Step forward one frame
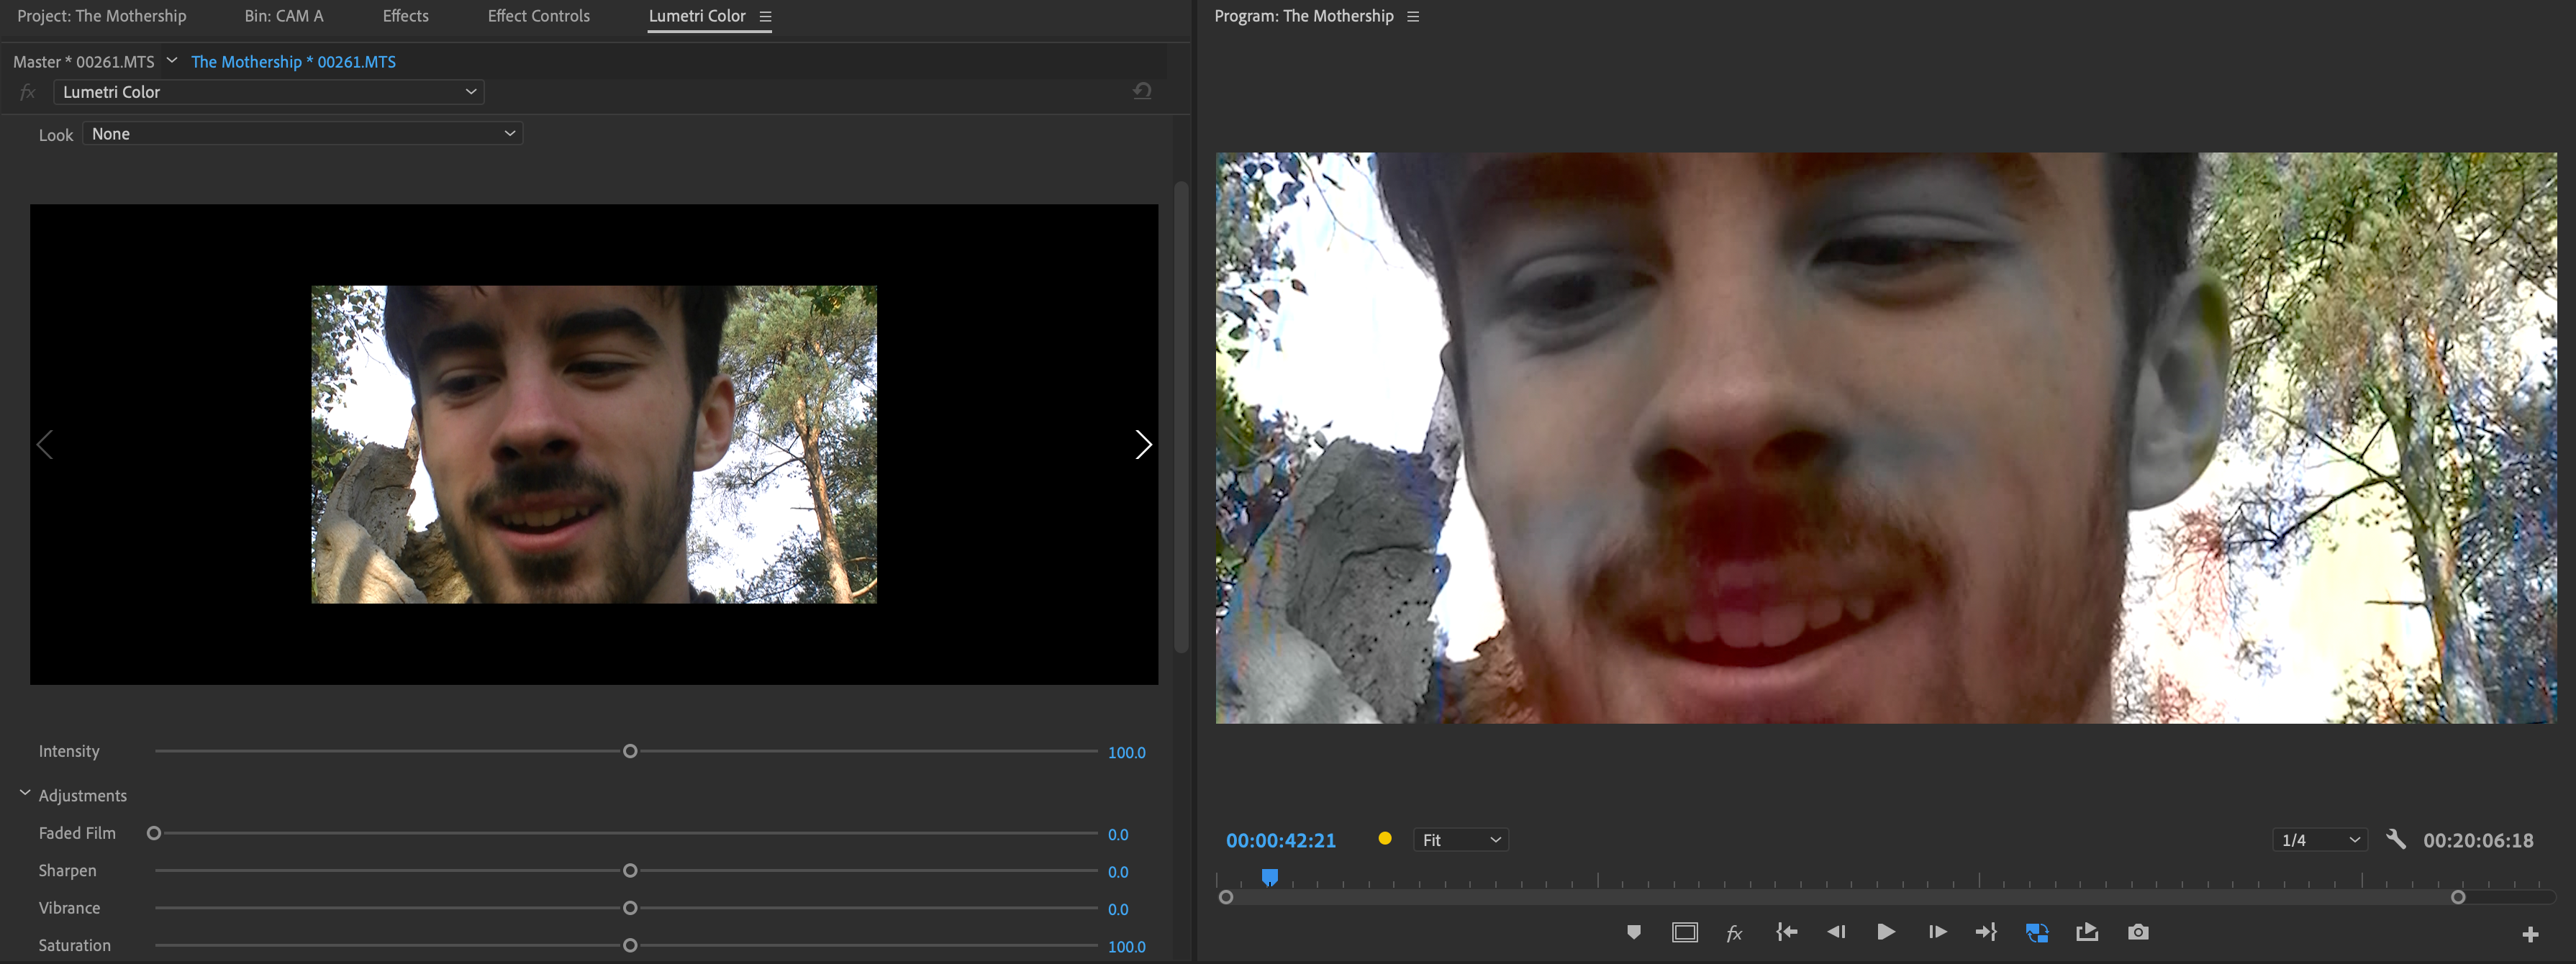This screenshot has height=964, width=2576. (1937, 932)
